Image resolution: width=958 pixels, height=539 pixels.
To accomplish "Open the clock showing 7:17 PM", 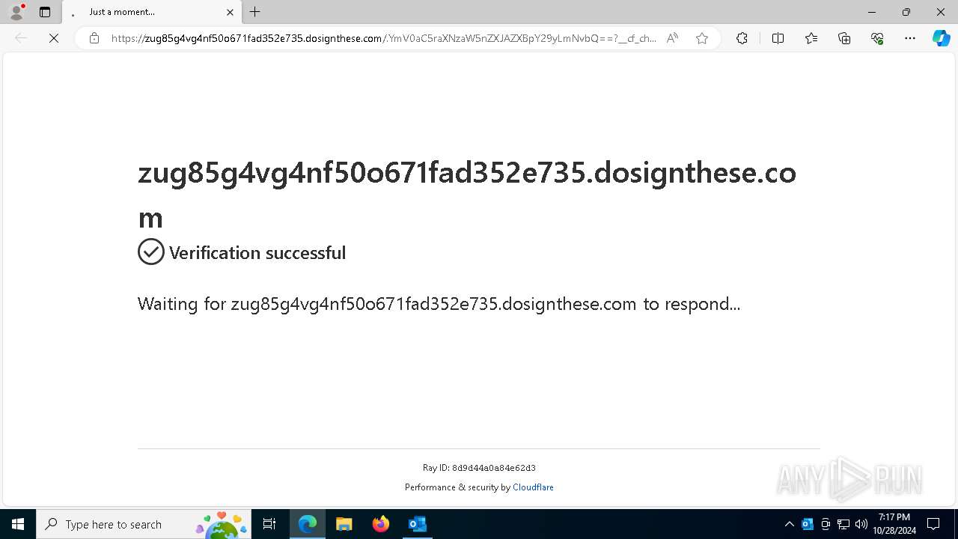I will tap(894, 524).
